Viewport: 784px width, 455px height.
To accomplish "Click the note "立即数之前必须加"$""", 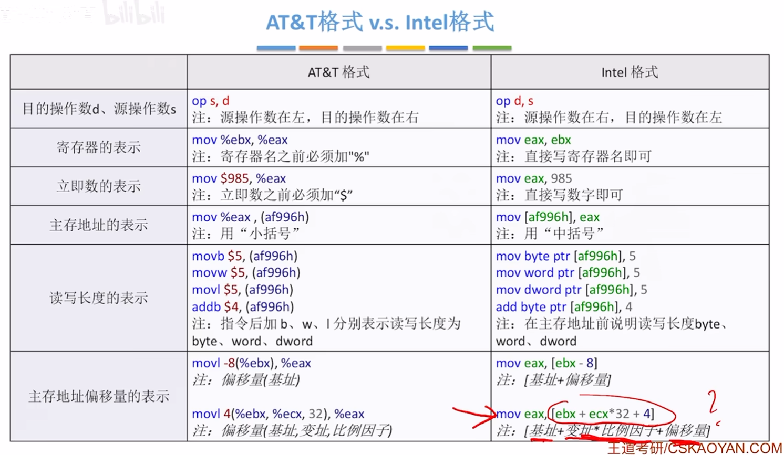I will click(x=286, y=195).
